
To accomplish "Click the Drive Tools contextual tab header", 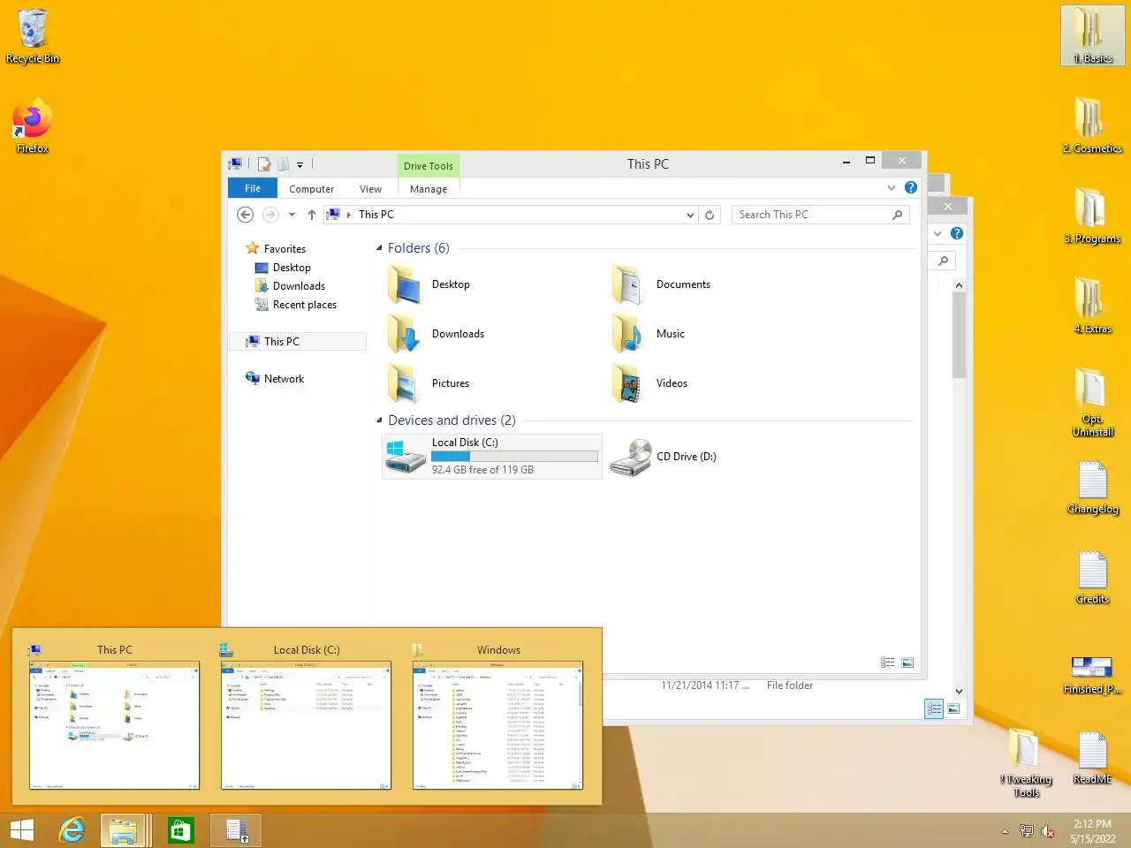I will click(429, 165).
